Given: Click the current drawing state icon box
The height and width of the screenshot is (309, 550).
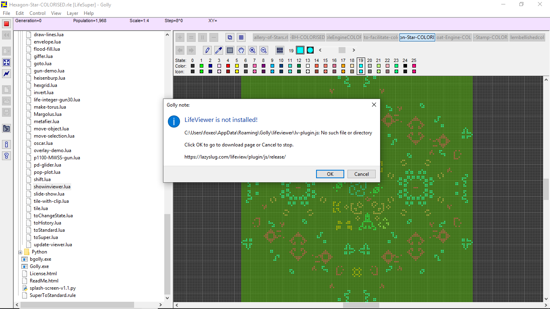Looking at the screenshot, I should pos(310,50).
